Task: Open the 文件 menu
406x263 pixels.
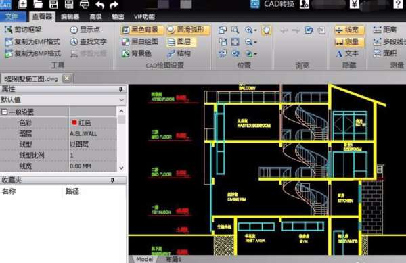Action: tap(12, 16)
